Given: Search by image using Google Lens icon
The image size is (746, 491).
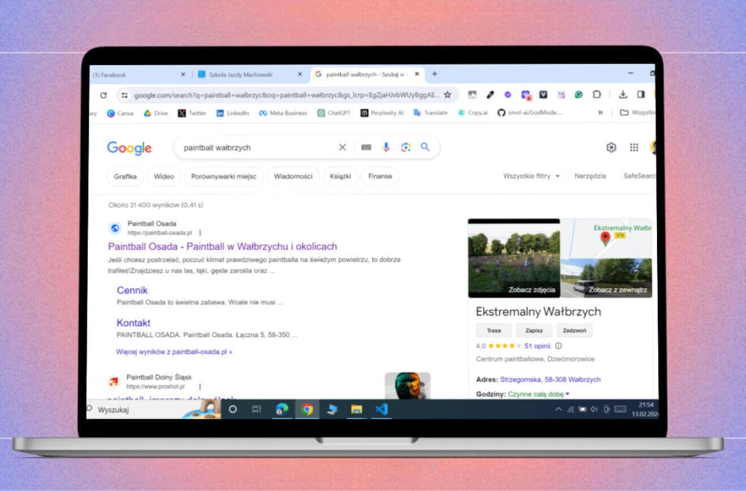Looking at the screenshot, I should coord(406,147).
